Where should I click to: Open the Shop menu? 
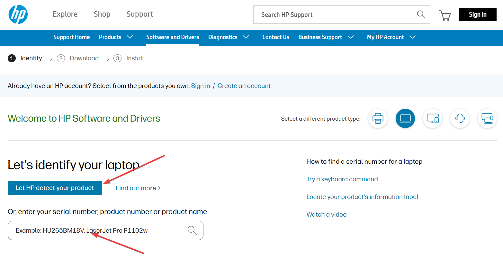(102, 14)
